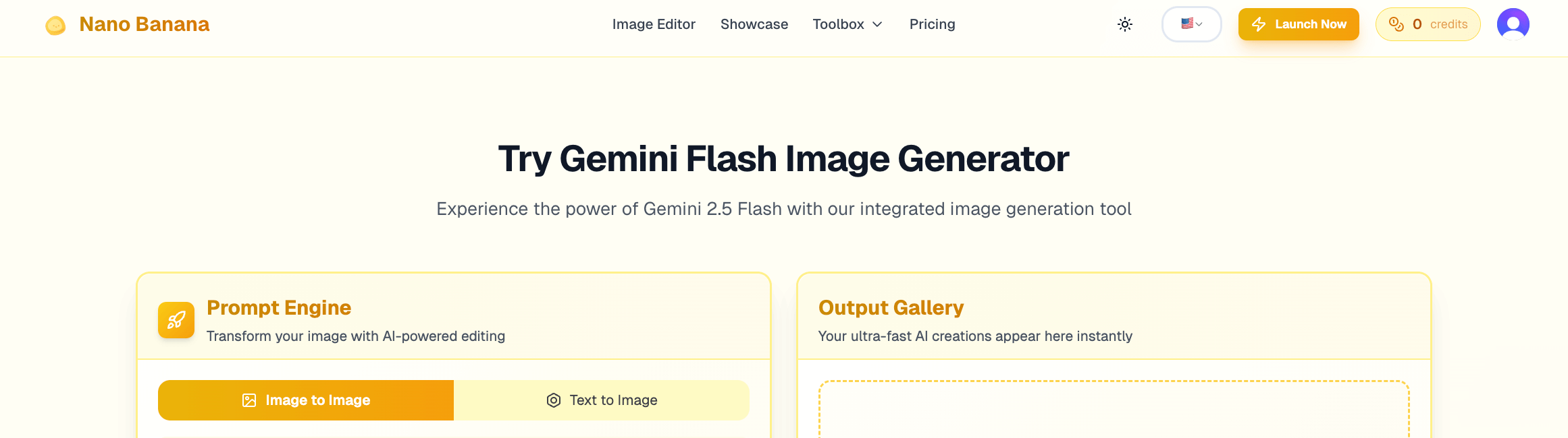Open the Pricing page
The width and height of the screenshot is (1568, 438).
932,24
